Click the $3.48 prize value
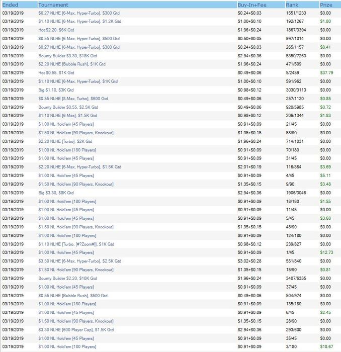This screenshot has width=341, height=352. [325, 185]
